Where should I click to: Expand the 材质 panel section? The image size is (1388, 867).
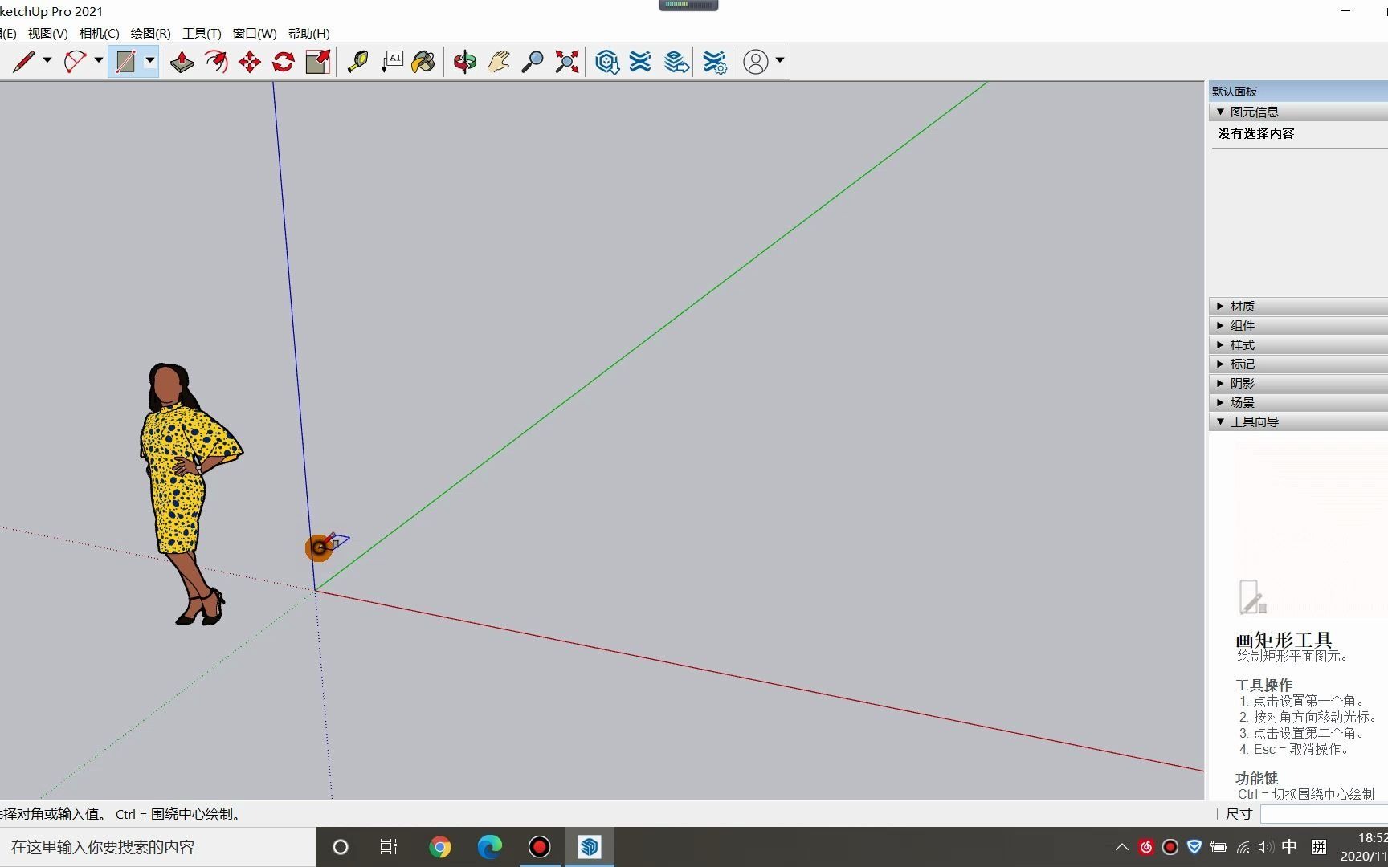[1243, 306]
